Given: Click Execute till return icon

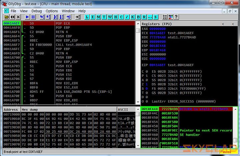Looking at the screenshot, I should [69, 17].
